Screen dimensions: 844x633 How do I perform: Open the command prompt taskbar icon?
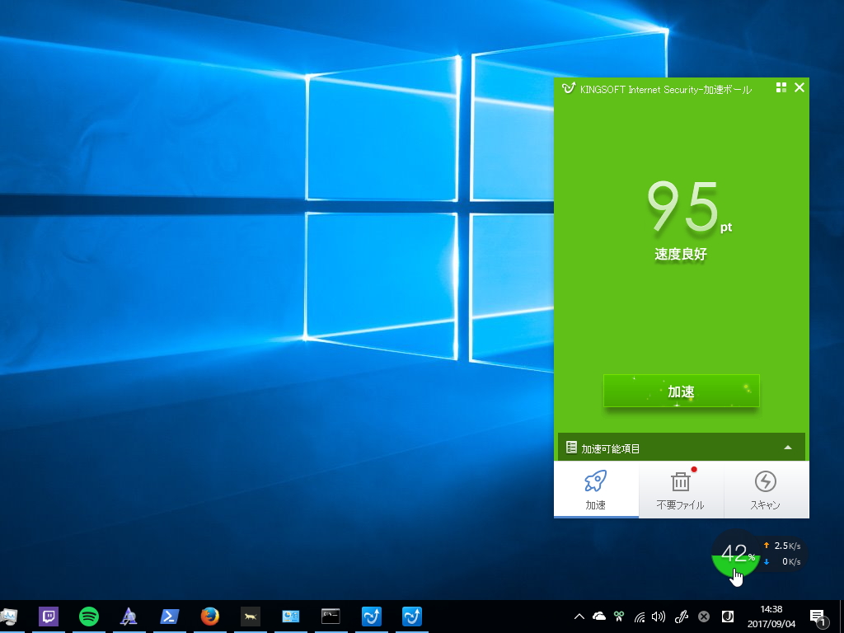pyautogui.click(x=331, y=617)
